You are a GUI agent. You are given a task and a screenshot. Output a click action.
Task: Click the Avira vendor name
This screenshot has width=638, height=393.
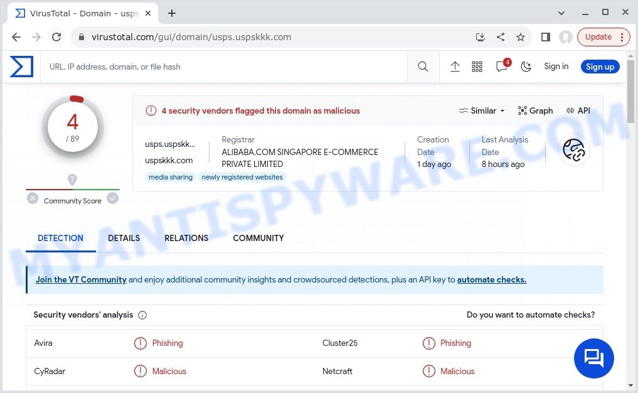pyautogui.click(x=43, y=343)
